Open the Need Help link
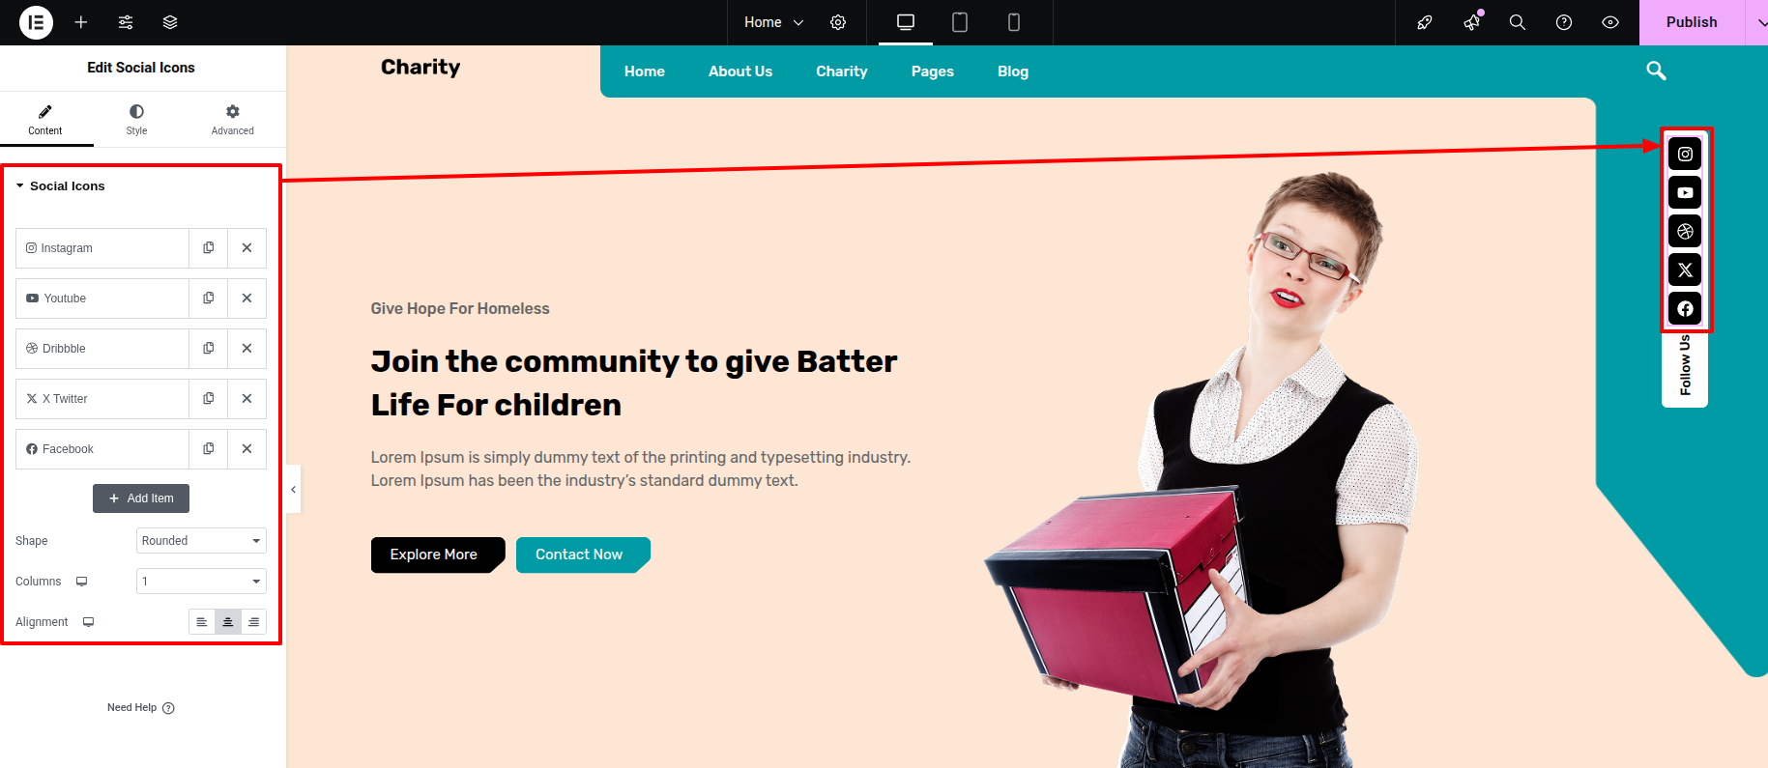This screenshot has width=1768, height=768. pyautogui.click(x=141, y=708)
